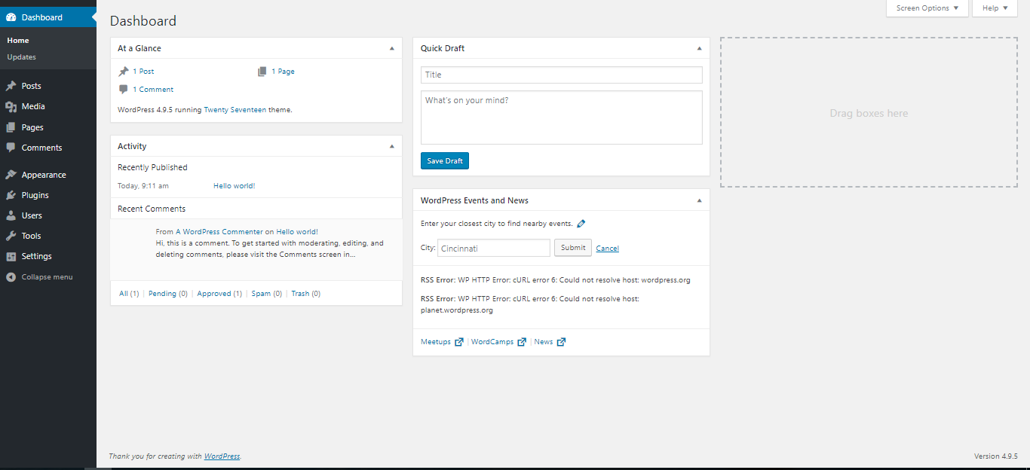Filter comments by Spam
Screen dimensions: 1030x470
pos(267,294)
